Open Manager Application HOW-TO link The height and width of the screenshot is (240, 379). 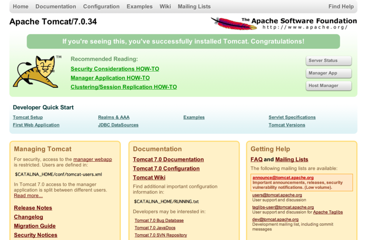pyautogui.click(x=110, y=78)
